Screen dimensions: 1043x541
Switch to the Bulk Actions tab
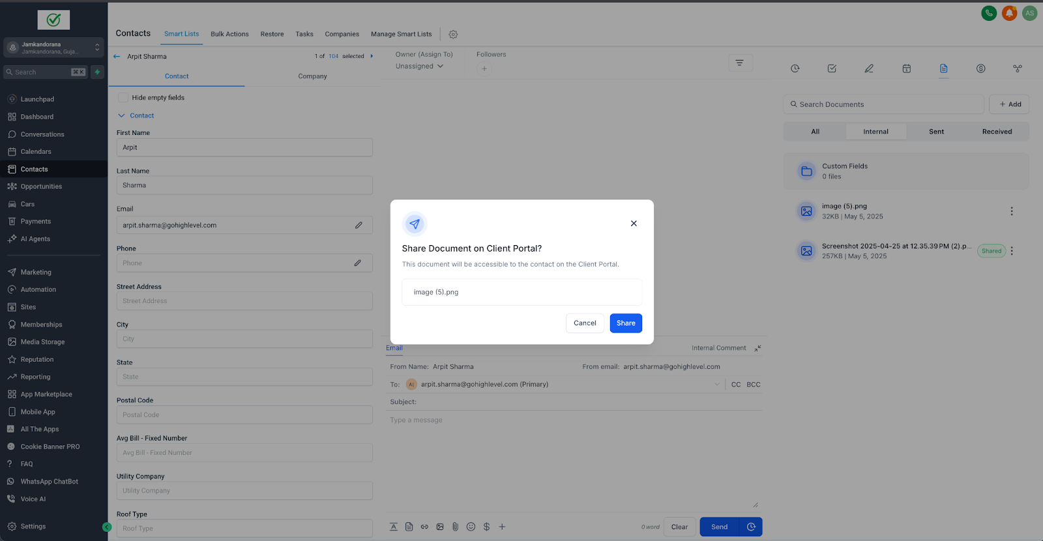[x=229, y=34]
